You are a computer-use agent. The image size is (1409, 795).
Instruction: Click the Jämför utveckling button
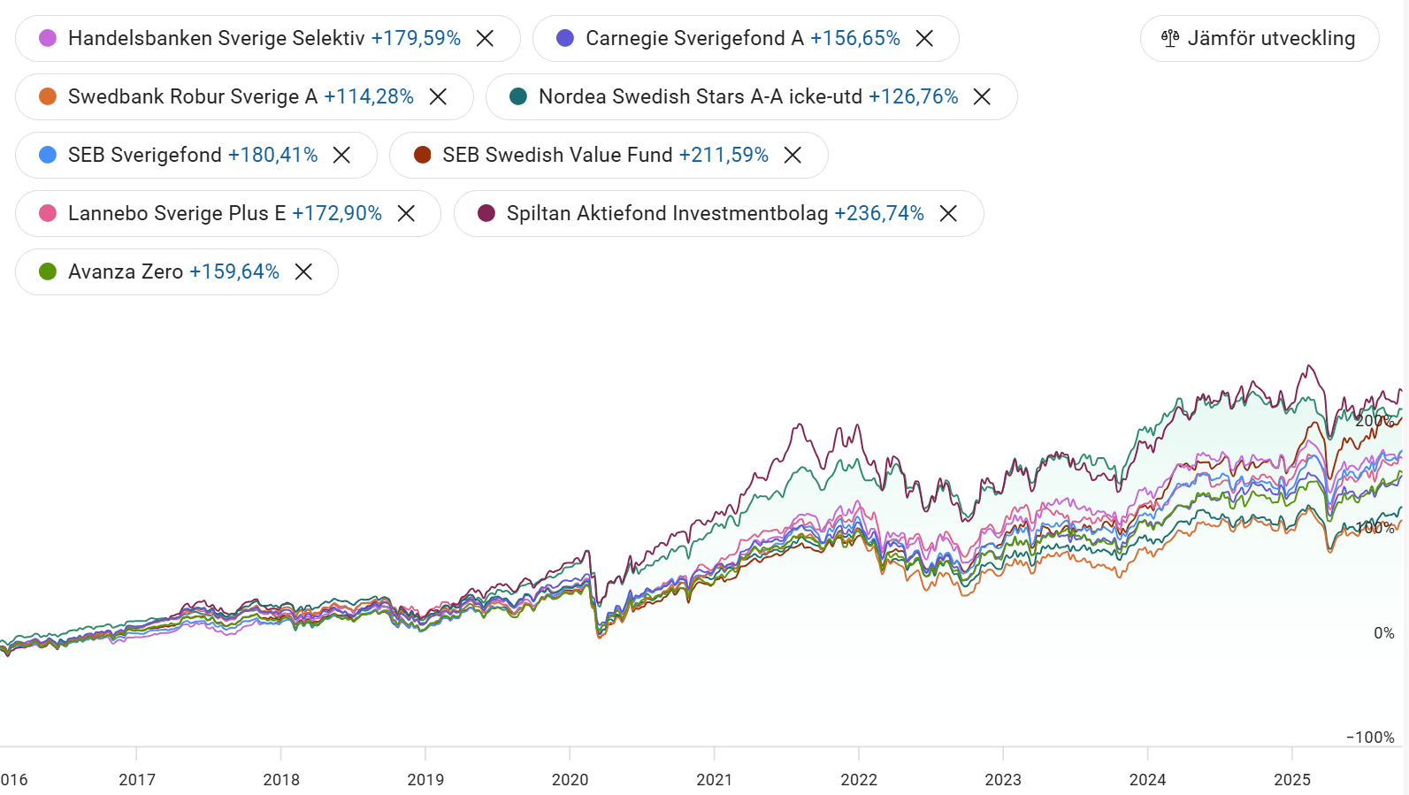[x=1260, y=38]
